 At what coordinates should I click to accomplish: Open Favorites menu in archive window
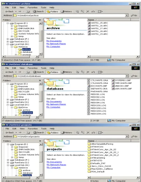(x=32, y=8)
